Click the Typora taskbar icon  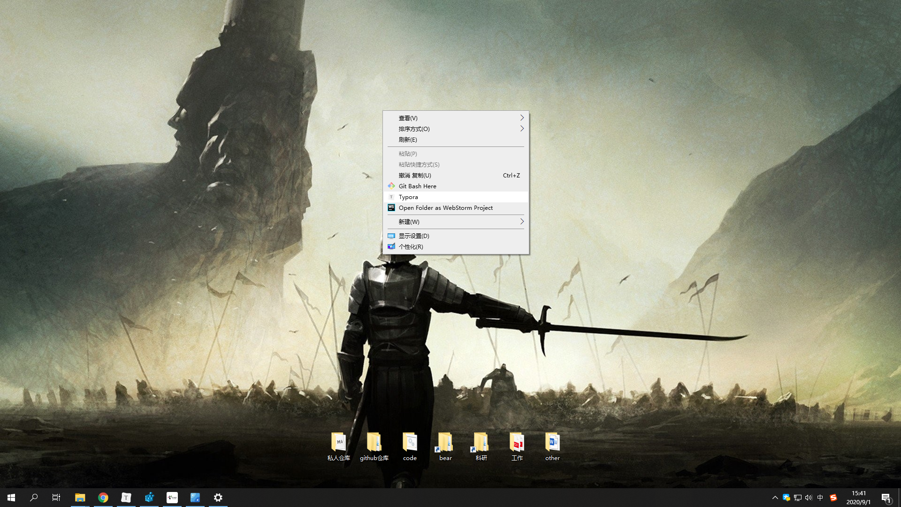coord(126,498)
